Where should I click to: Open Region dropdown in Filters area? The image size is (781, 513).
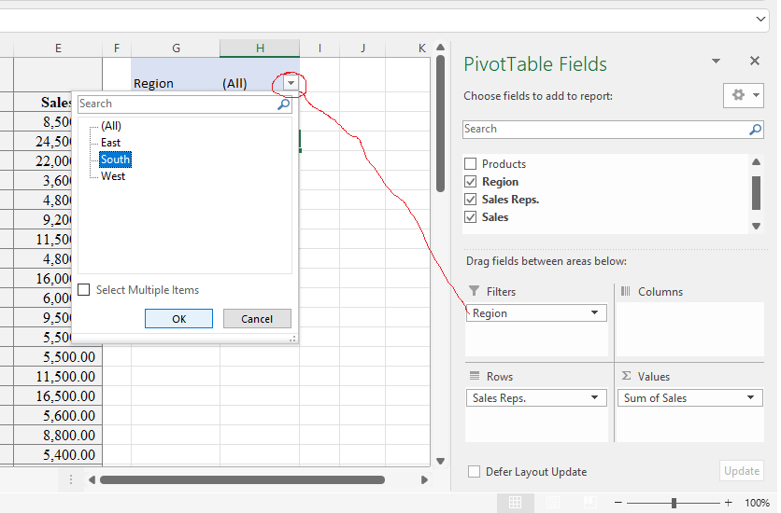[594, 312]
